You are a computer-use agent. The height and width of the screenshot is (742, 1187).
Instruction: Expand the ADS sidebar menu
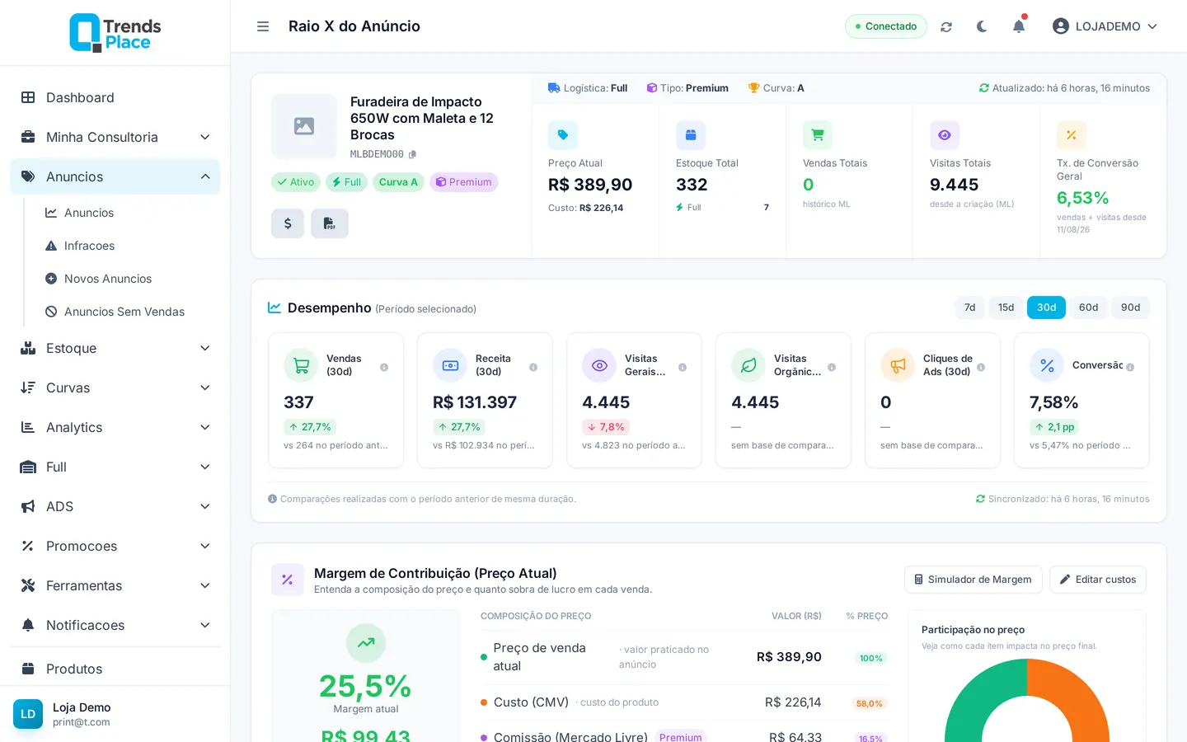[x=115, y=506]
